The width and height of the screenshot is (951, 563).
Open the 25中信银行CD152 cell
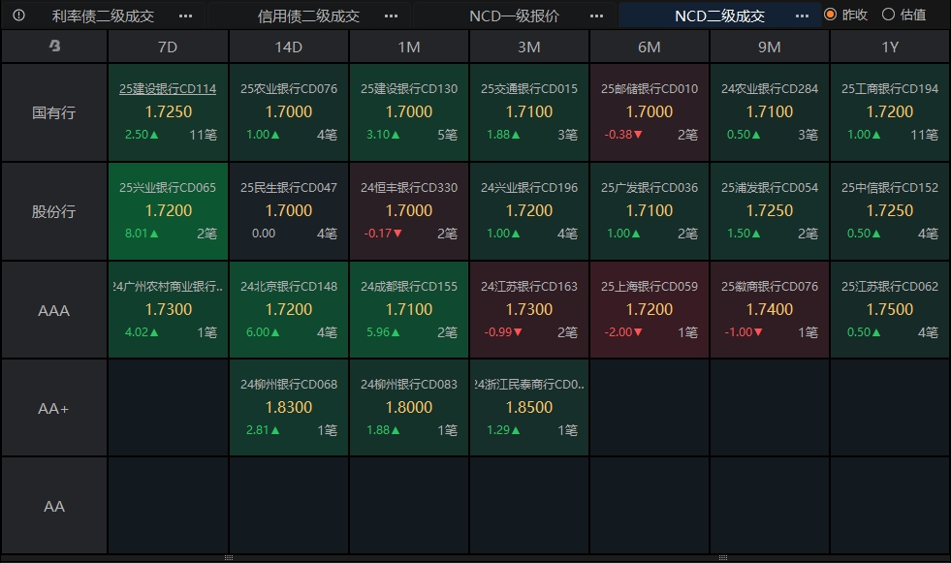point(890,211)
